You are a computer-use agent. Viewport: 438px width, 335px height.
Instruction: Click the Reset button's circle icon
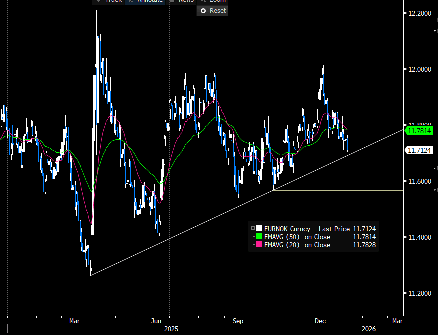203,10
